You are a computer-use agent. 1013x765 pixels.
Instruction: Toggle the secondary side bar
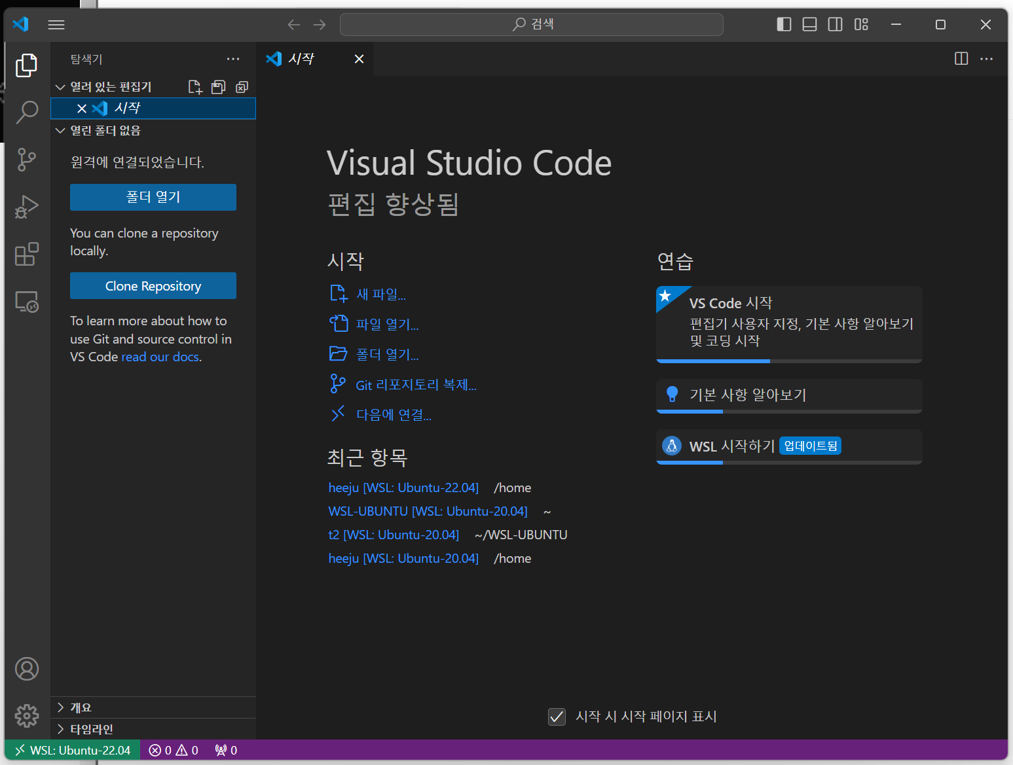pos(836,25)
